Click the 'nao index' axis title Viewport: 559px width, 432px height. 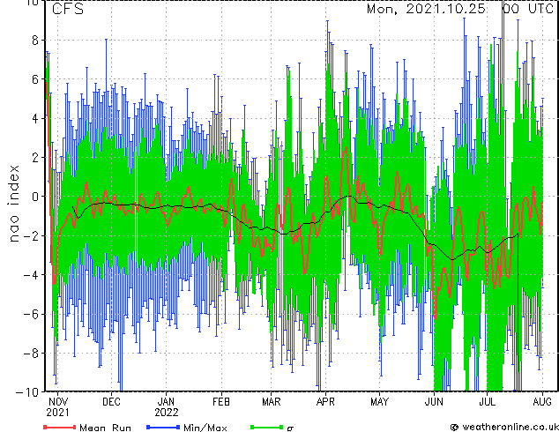(13, 204)
